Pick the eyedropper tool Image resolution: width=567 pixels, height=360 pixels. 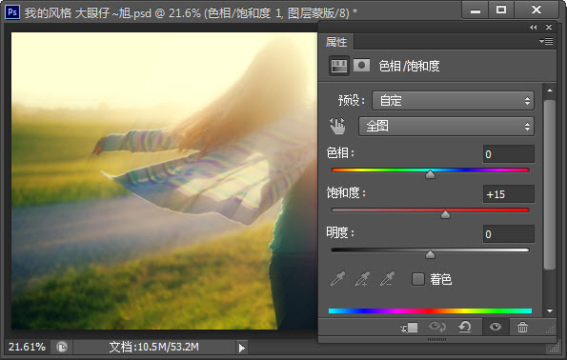(x=337, y=279)
